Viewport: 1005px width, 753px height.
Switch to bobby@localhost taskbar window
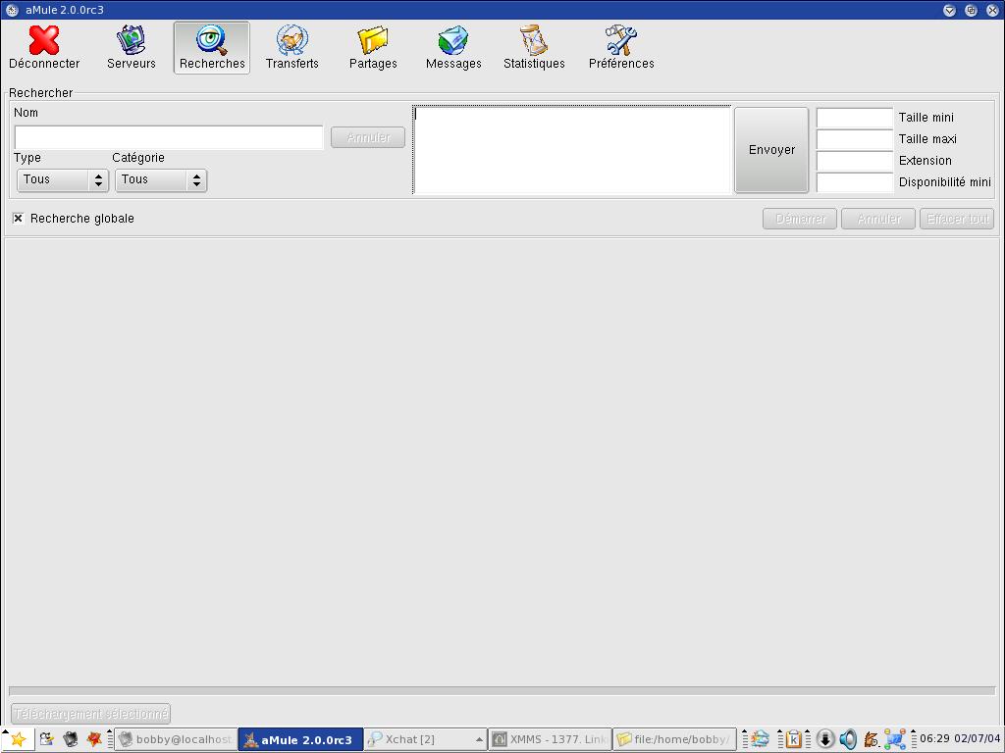(176, 739)
